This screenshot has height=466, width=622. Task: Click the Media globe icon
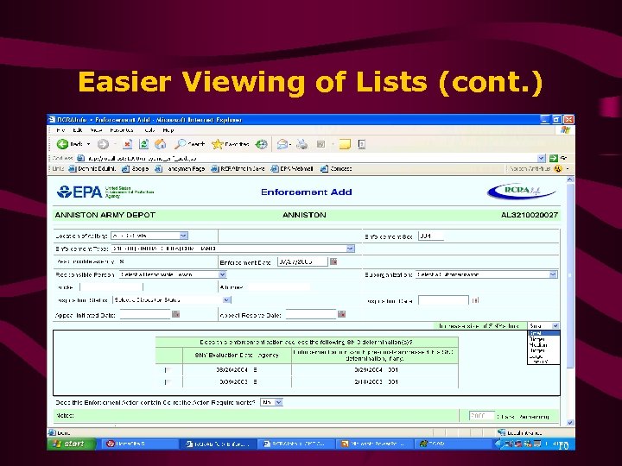point(261,144)
